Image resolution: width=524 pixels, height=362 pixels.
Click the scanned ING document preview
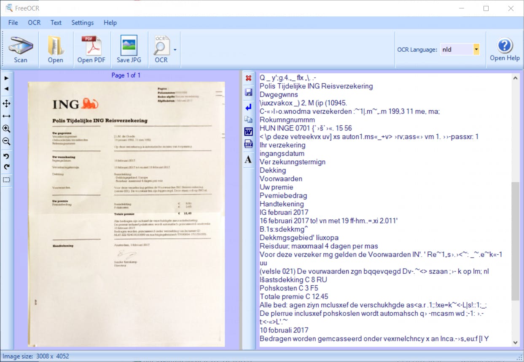pyautogui.click(x=126, y=214)
